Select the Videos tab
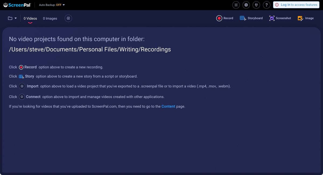The height and width of the screenshot is (175, 323). click(x=30, y=18)
